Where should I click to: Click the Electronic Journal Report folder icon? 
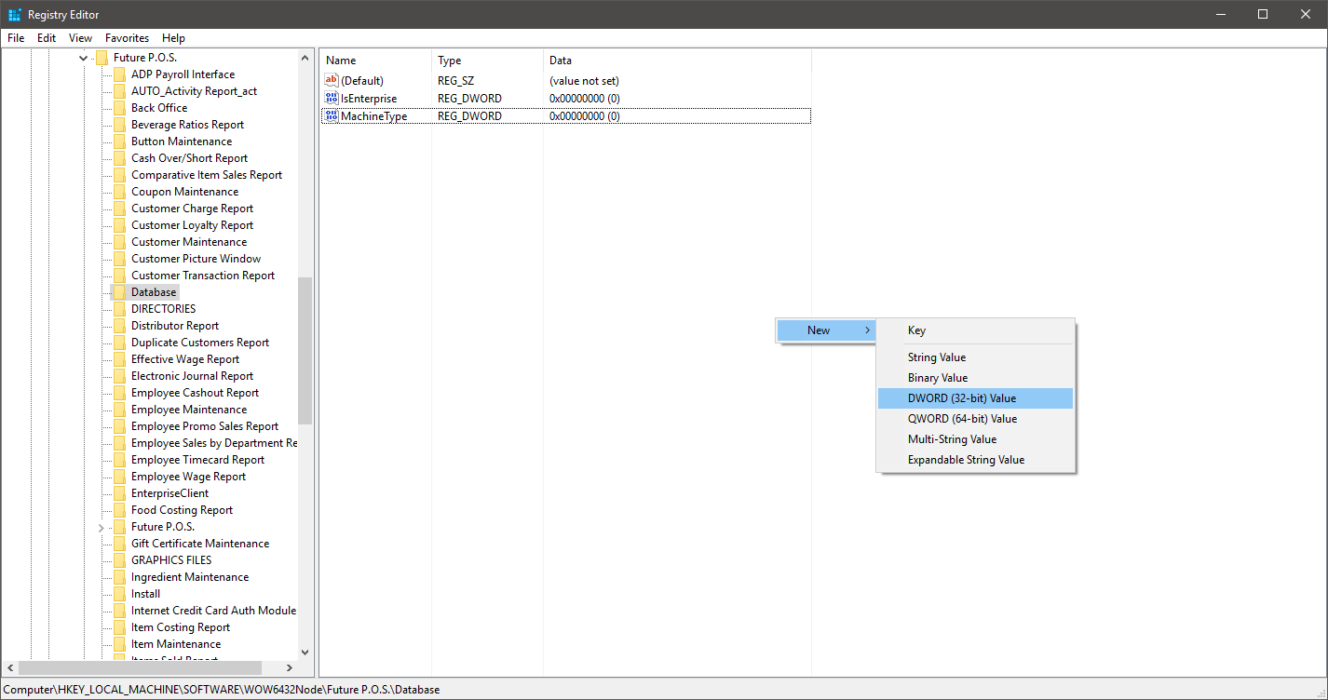tap(119, 376)
